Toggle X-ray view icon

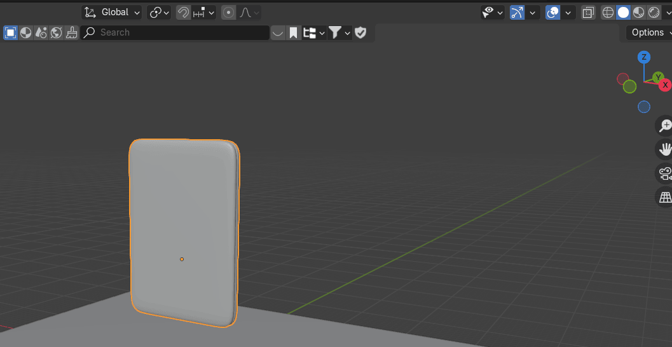[588, 12]
